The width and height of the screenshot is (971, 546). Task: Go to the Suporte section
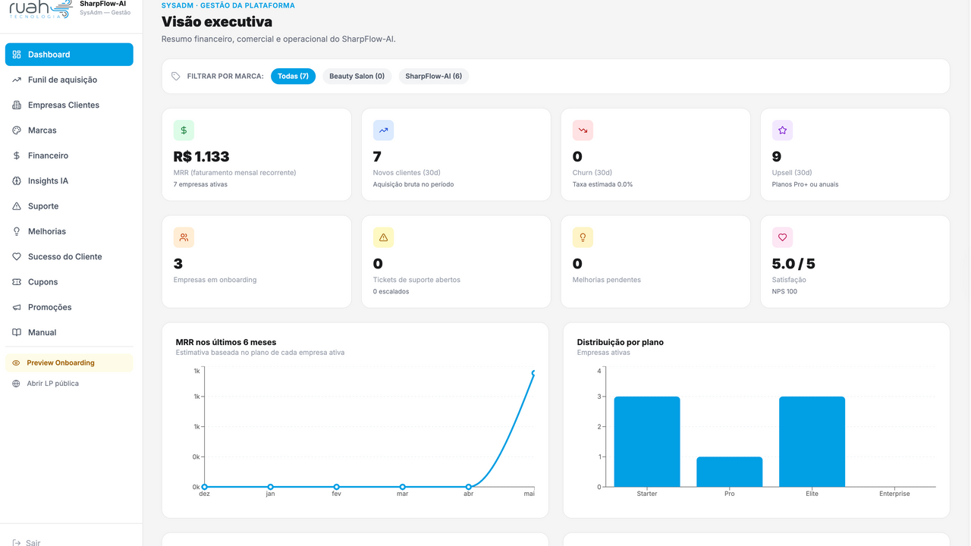[69, 206]
